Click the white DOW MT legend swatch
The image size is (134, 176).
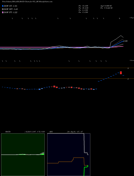[x=3, y=9]
